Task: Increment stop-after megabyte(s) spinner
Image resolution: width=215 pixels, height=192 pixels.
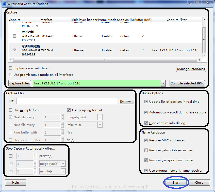Action: point(35,162)
